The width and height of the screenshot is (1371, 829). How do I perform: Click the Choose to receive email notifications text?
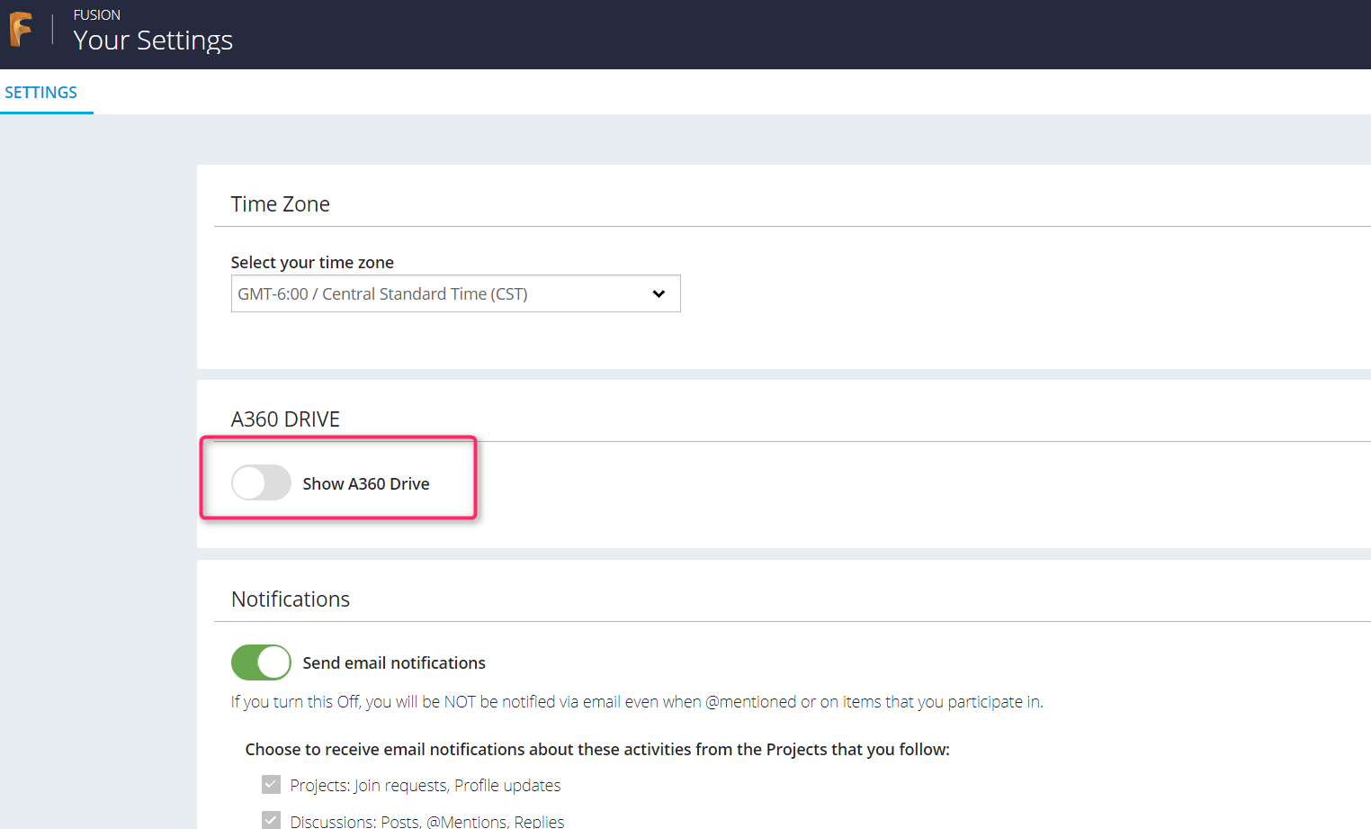[x=597, y=750]
